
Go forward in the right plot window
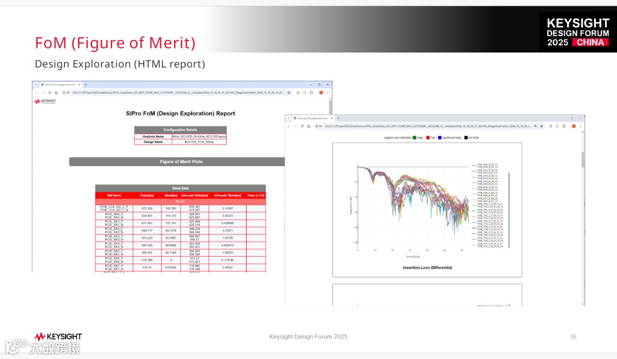[295, 126]
